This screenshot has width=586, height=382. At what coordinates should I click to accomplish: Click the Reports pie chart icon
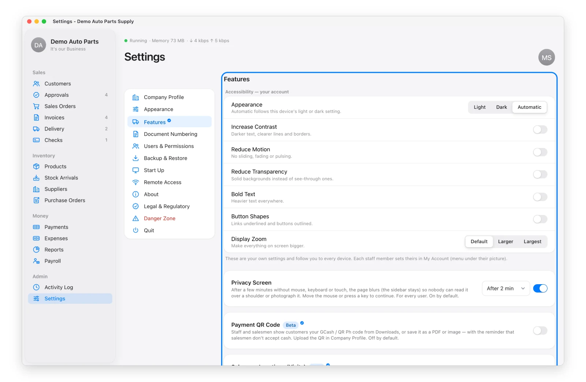tap(36, 250)
